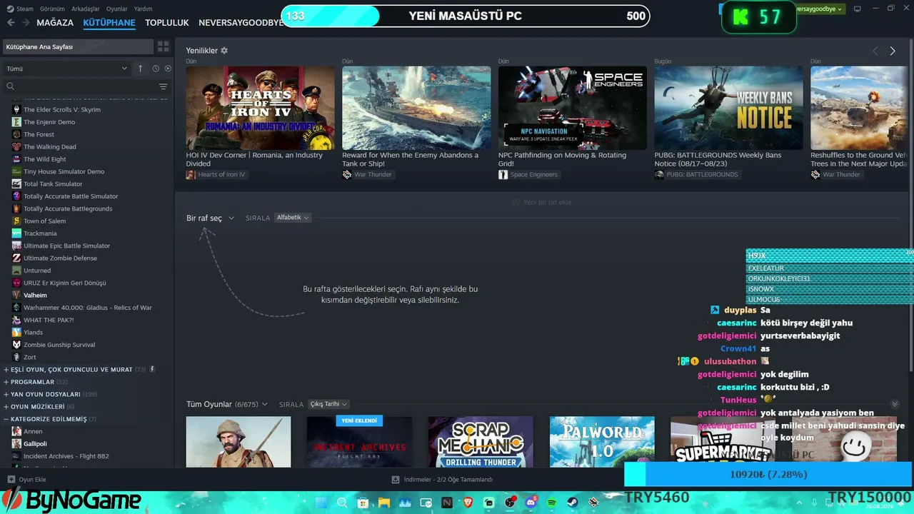The image size is (914, 514).
Task: Open the Oyunlar menu
Action: [117, 9]
